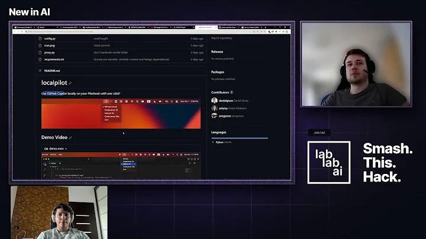The width and height of the screenshot is (426, 239).
Task: Click the Python 100.0% language entry
Action: (223, 142)
